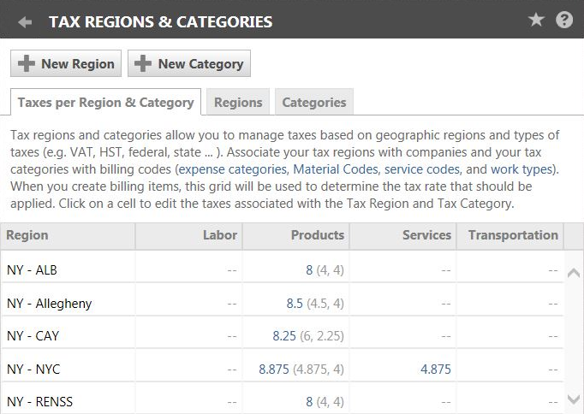This screenshot has width=584, height=414.
Task: Click the New Category button
Action: pyautogui.click(x=189, y=64)
